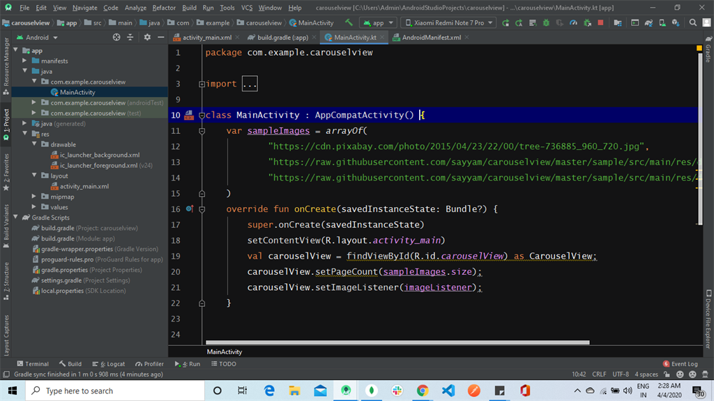This screenshot has width=714, height=401.
Task: Click the Select Opened File target icon
Action: tap(116, 37)
